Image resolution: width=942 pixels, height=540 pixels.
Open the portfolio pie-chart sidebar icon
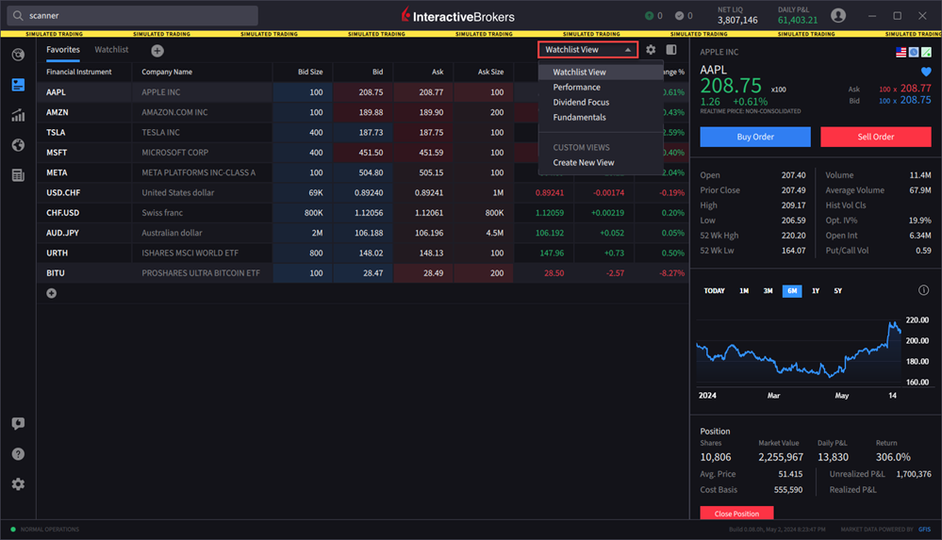18,55
